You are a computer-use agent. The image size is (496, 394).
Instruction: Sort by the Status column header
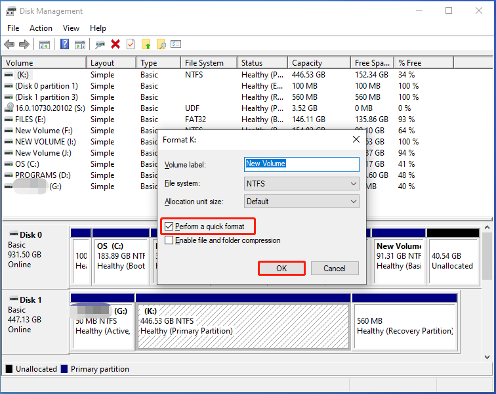262,62
